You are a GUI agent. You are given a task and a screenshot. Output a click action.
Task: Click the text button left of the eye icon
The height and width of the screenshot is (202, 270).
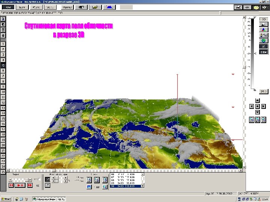[x=67, y=7]
